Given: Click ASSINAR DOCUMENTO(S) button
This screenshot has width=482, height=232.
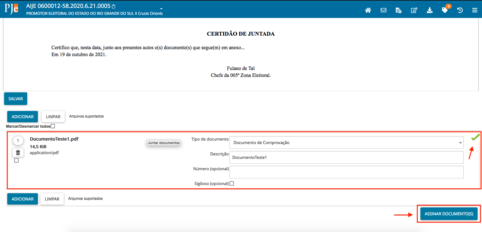Looking at the screenshot, I should click(x=449, y=214).
